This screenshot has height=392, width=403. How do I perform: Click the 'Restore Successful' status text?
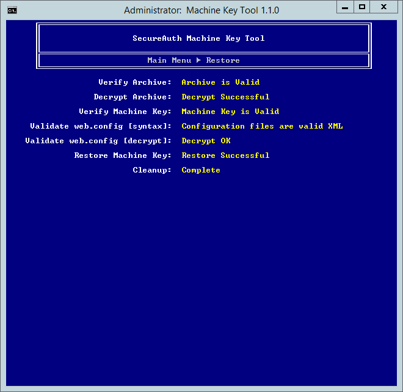225,155
